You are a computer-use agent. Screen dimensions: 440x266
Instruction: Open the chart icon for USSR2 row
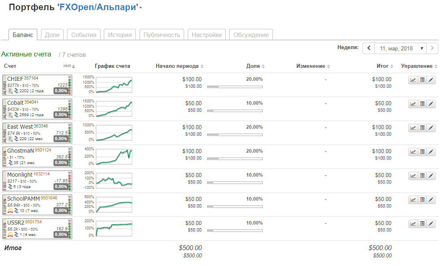click(x=413, y=224)
